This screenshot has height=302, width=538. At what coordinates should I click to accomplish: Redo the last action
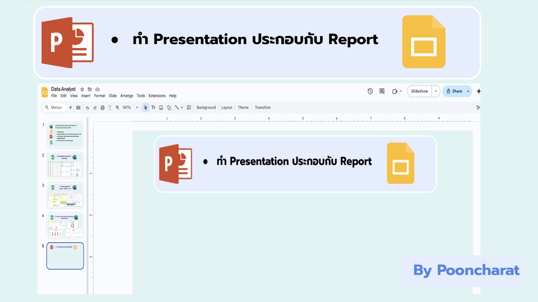pos(95,107)
